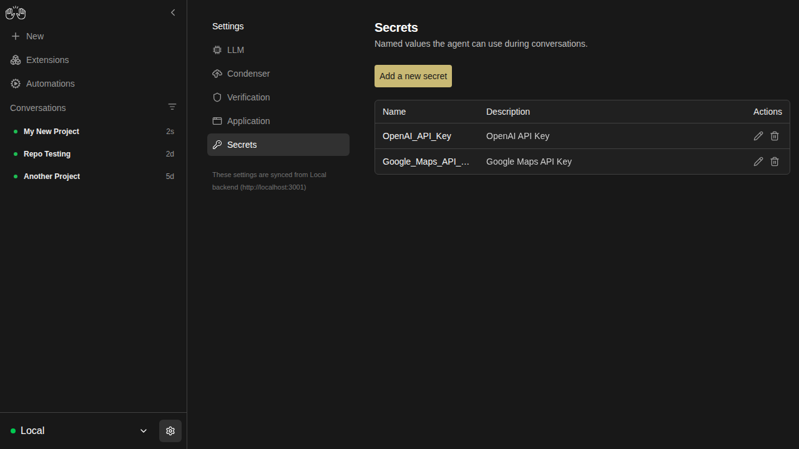
Task: Click the Actions column header
Action: [768, 112]
